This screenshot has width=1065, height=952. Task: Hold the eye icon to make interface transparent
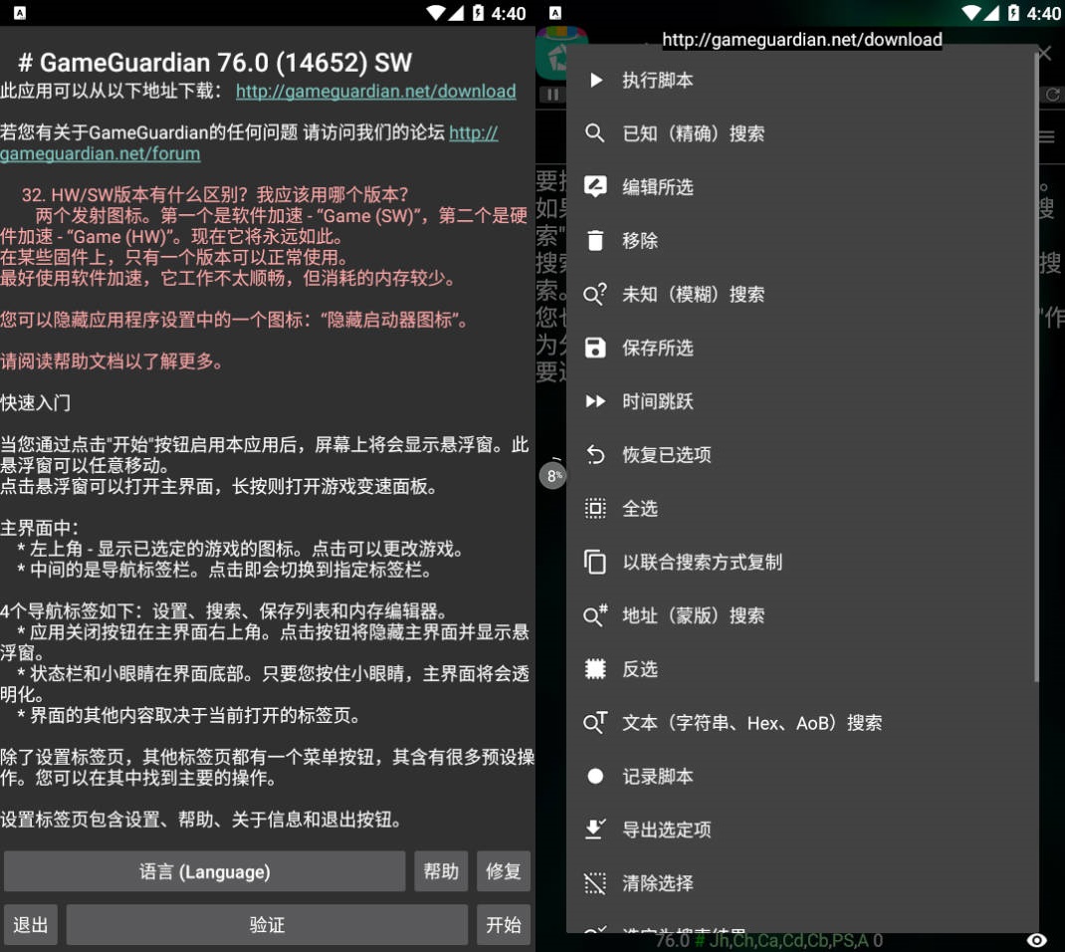point(1036,940)
